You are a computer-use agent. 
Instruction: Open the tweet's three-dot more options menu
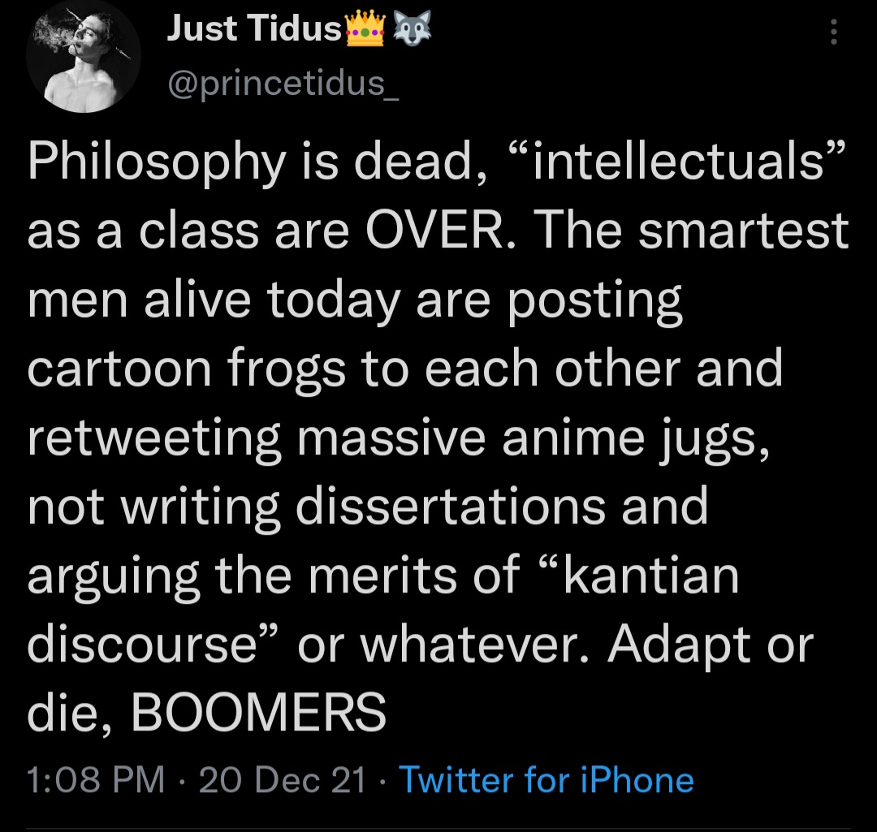833,32
